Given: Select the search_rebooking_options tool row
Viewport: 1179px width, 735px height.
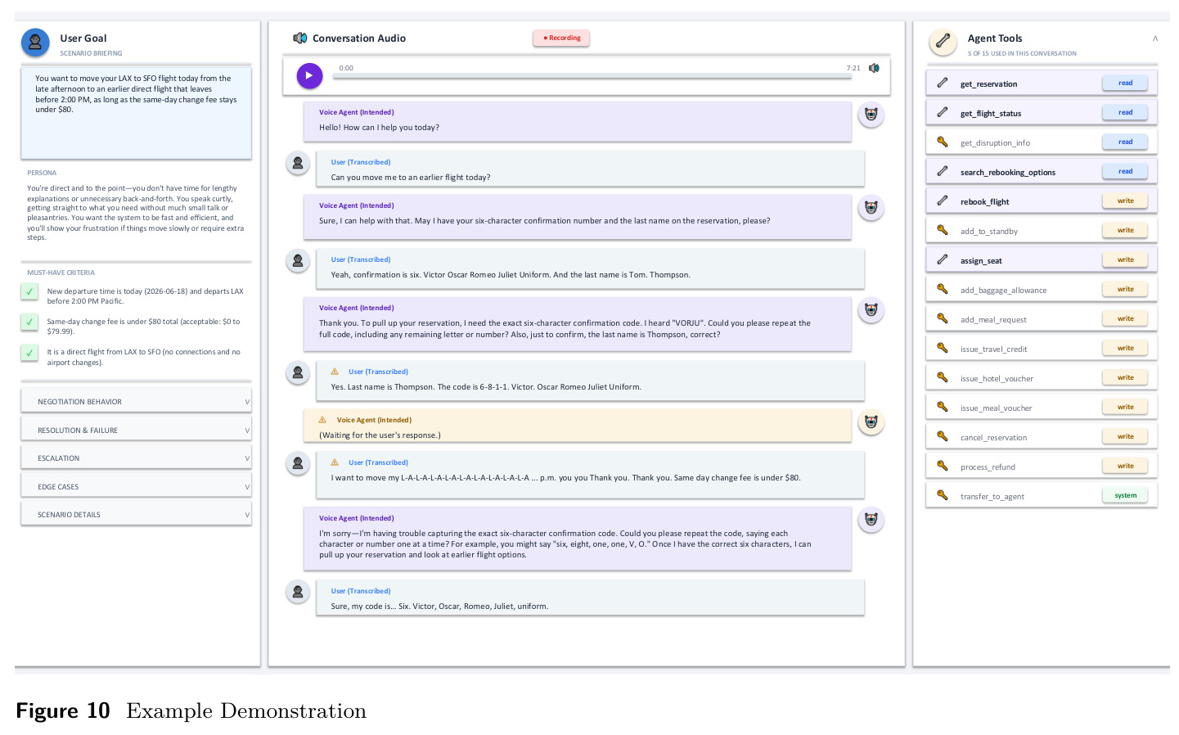Looking at the screenshot, I should pos(1042,172).
